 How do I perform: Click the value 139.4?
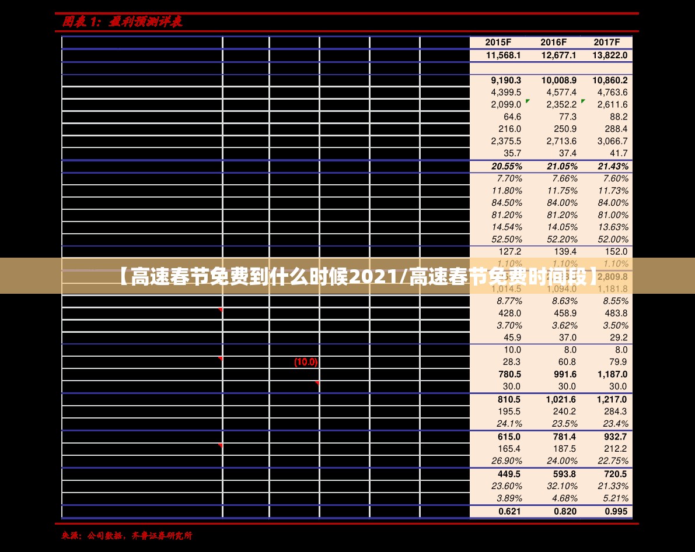(x=565, y=252)
